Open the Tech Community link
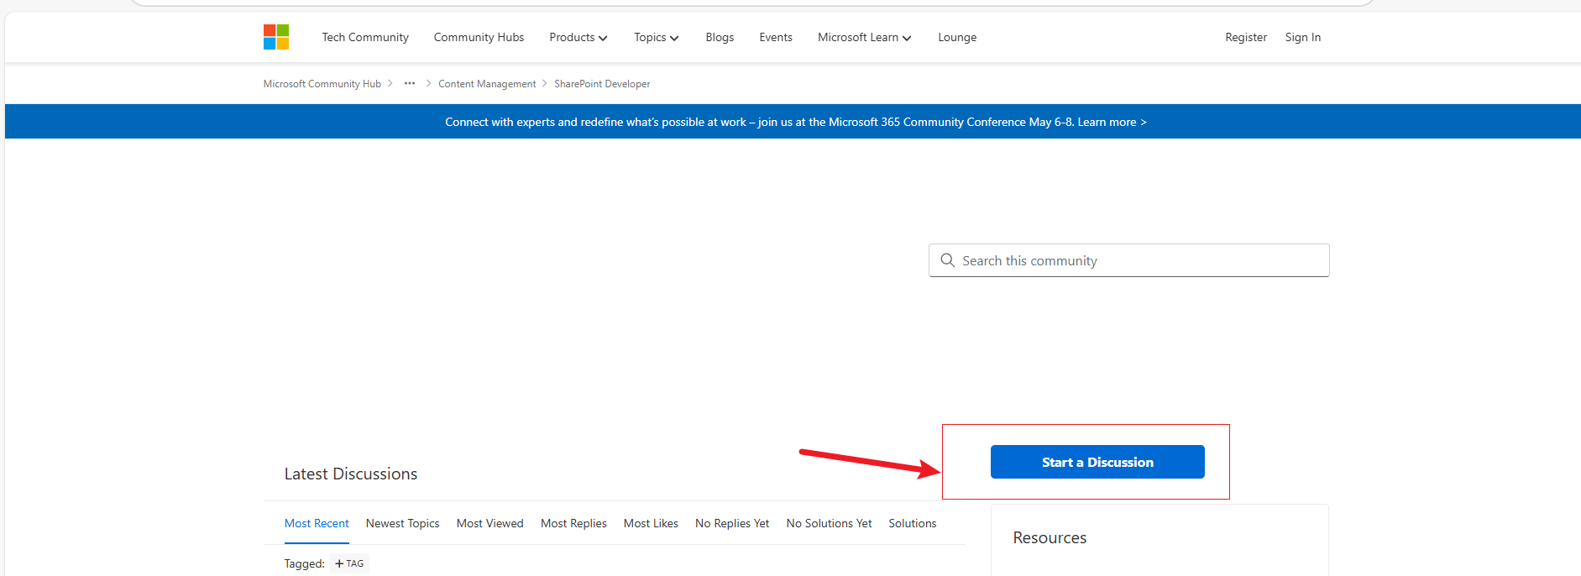The image size is (1581, 576). coord(365,37)
